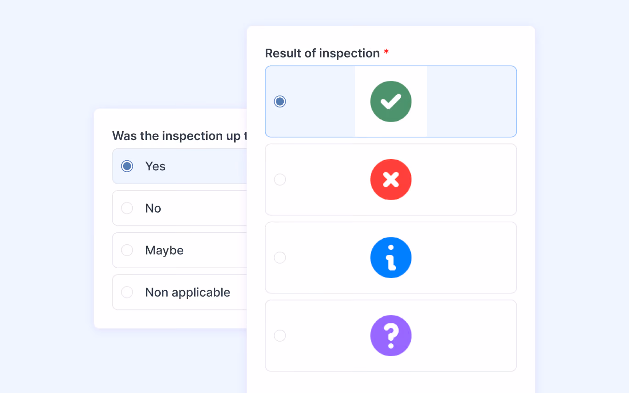
Task: Click the 'No' option label text
Action: click(153, 208)
